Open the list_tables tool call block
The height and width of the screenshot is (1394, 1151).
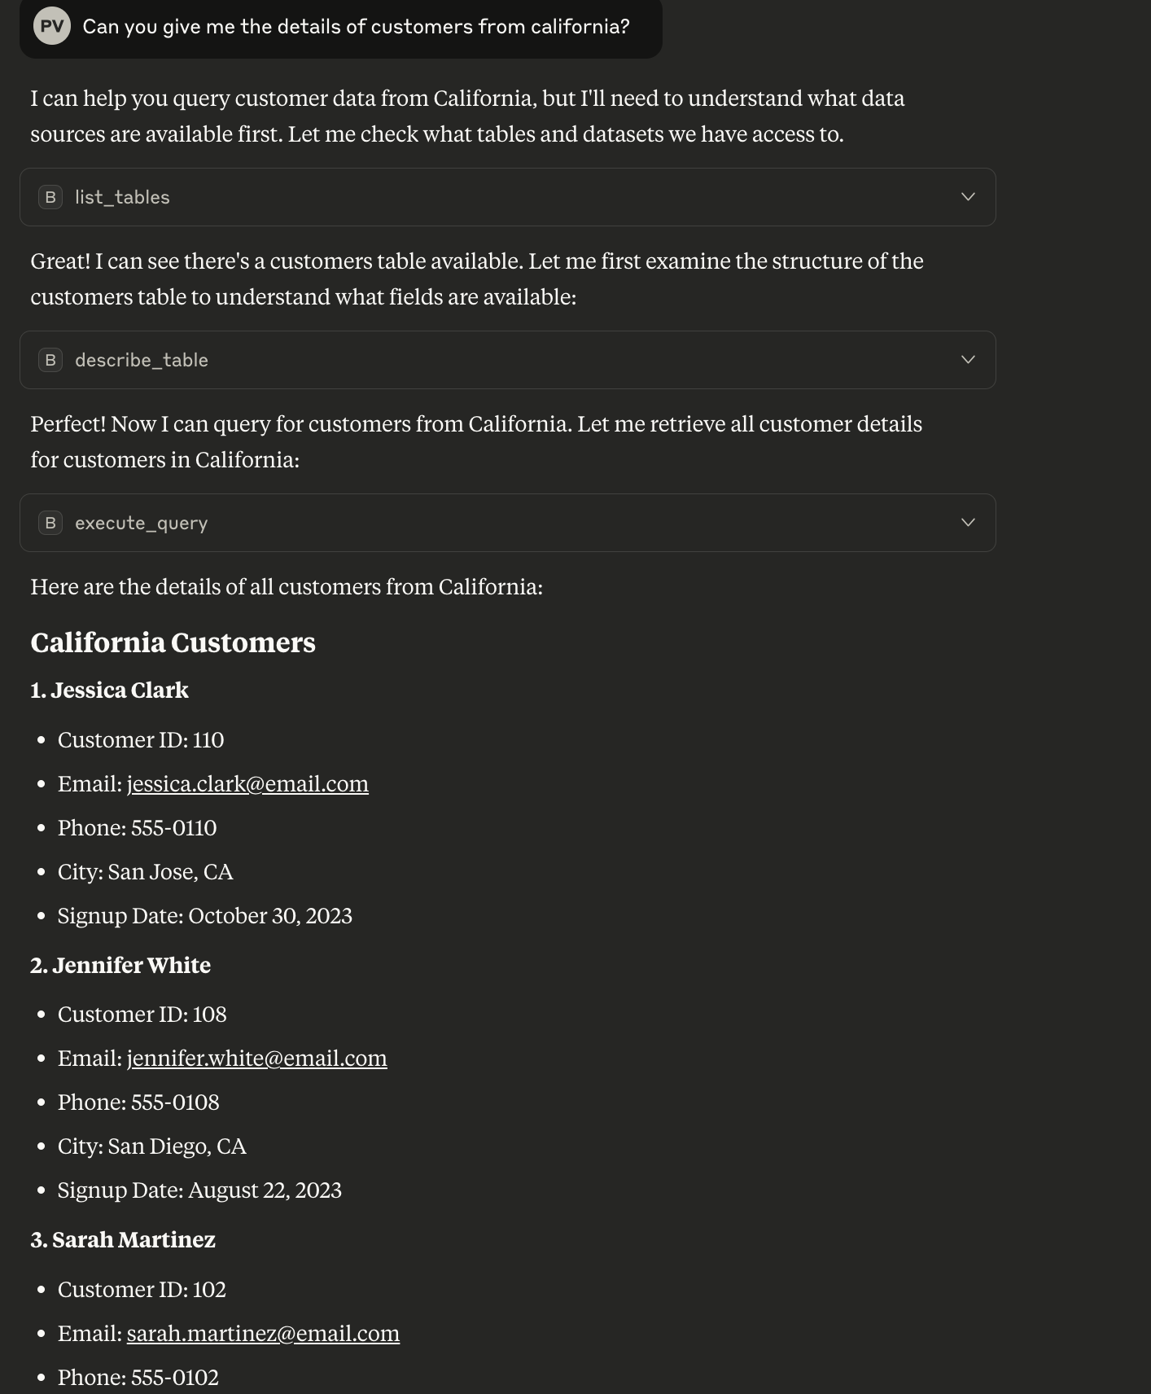tap(507, 197)
